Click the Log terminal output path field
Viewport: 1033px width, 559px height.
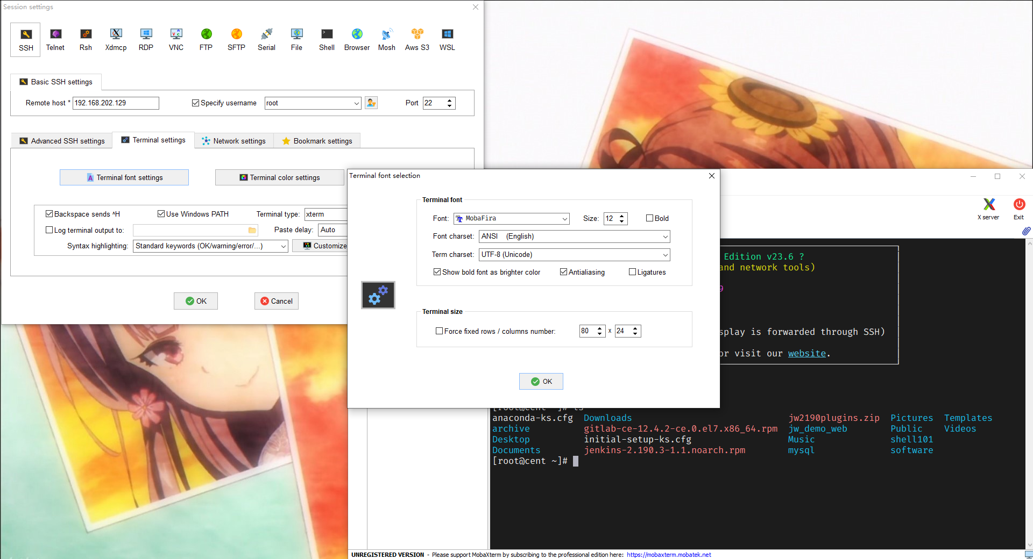[195, 230]
